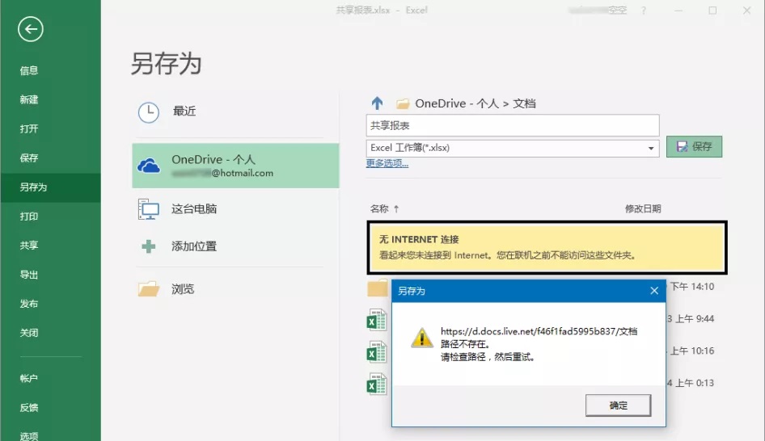Select Excel file dated 上午 0:13

click(377, 384)
